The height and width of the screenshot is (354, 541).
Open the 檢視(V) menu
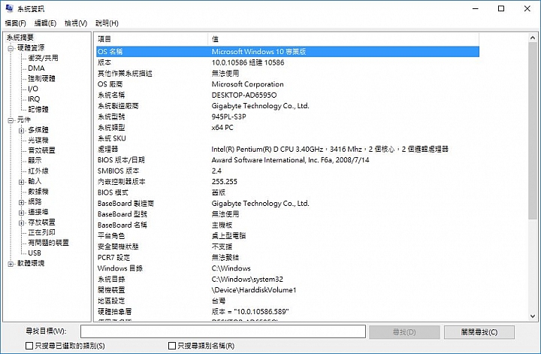[x=76, y=23]
